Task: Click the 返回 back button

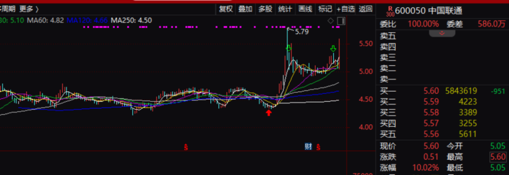Action: (366, 9)
